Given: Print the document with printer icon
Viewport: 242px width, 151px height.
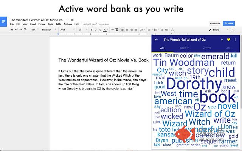Looking at the screenshot, I should click(12, 30).
